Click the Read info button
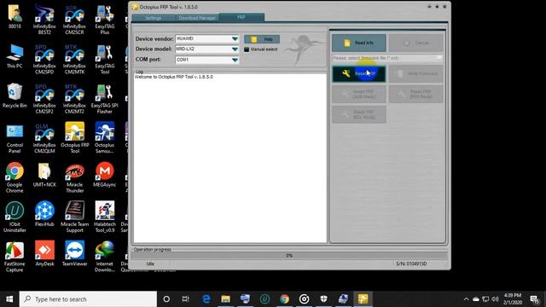The height and width of the screenshot is (307, 546). tap(359, 43)
